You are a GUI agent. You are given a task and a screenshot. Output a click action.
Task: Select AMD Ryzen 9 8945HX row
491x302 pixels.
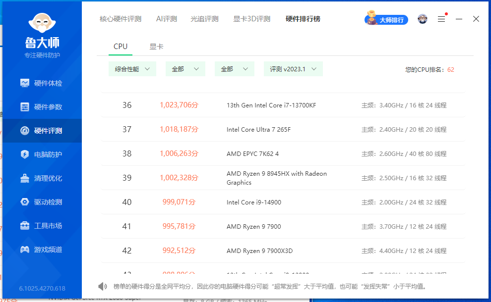point(283,178)
